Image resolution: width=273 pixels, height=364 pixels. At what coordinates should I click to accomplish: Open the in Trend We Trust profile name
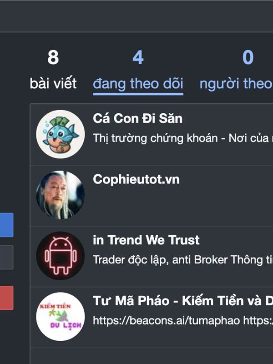(146, 240)
